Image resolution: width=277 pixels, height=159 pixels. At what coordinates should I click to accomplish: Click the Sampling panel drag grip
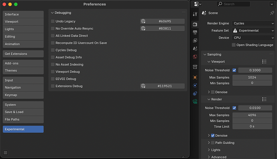pos(271,54)
